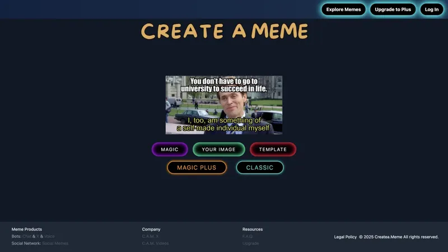
Task: Open the X bot footer link
Action: point(38,236)
